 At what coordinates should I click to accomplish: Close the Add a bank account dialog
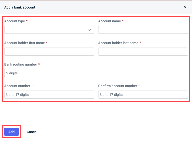185,7
